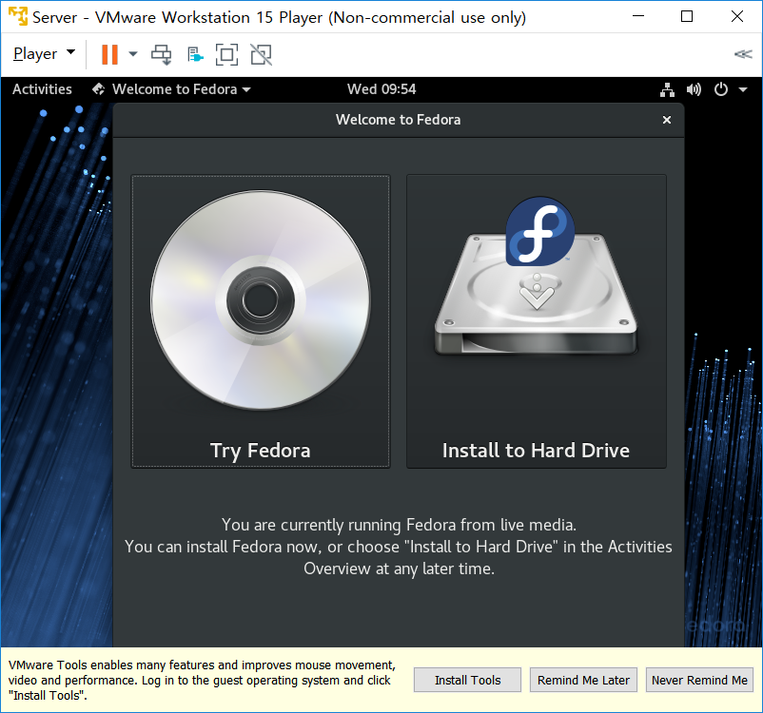Click the network status icon
This screenshot has height=713, width=763.
667,89
